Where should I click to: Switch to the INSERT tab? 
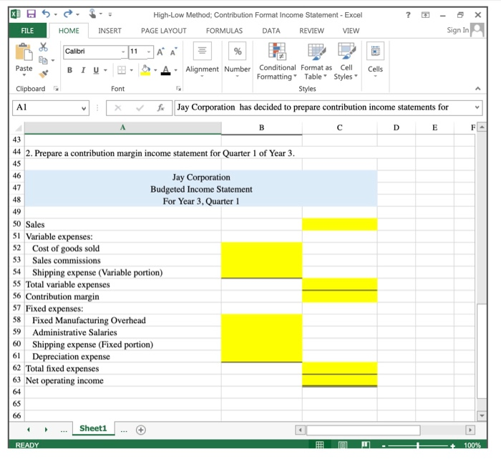point(110,31)
